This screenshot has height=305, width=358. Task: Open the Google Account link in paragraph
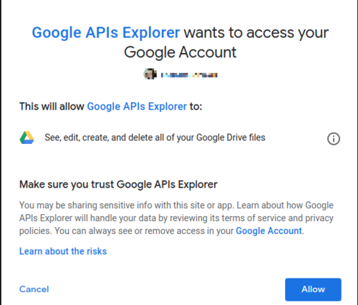pos(269,231)
